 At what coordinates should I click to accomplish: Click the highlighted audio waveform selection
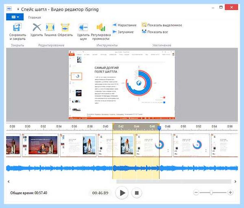coord(136,168)
